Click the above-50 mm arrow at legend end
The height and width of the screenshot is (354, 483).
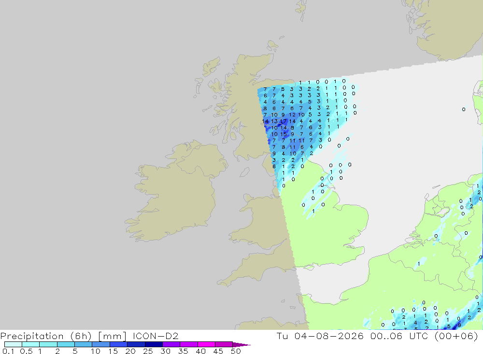tap(241, 345)
